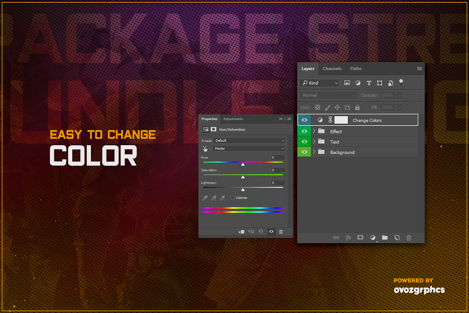This screenshot has height=313, width=469.
Task: Click the Hue value field
Action: [278, 157]
